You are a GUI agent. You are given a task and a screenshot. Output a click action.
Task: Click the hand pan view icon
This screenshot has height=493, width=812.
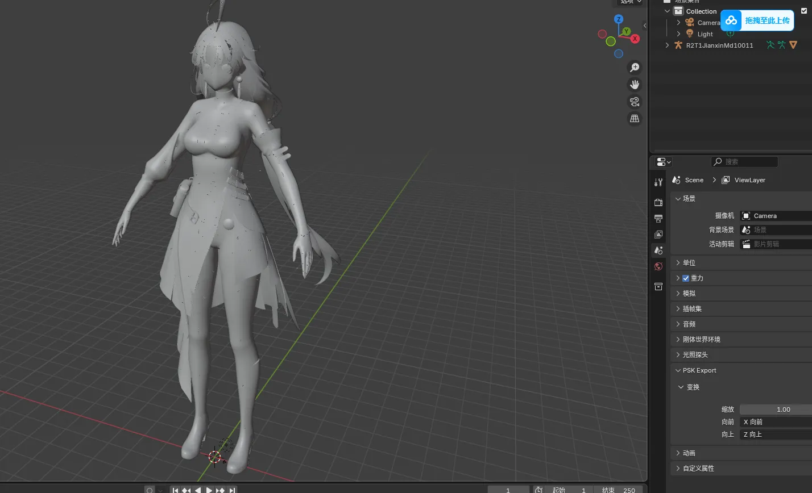click(635, 85)
